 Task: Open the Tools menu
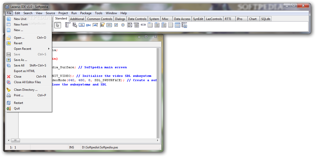99,13
